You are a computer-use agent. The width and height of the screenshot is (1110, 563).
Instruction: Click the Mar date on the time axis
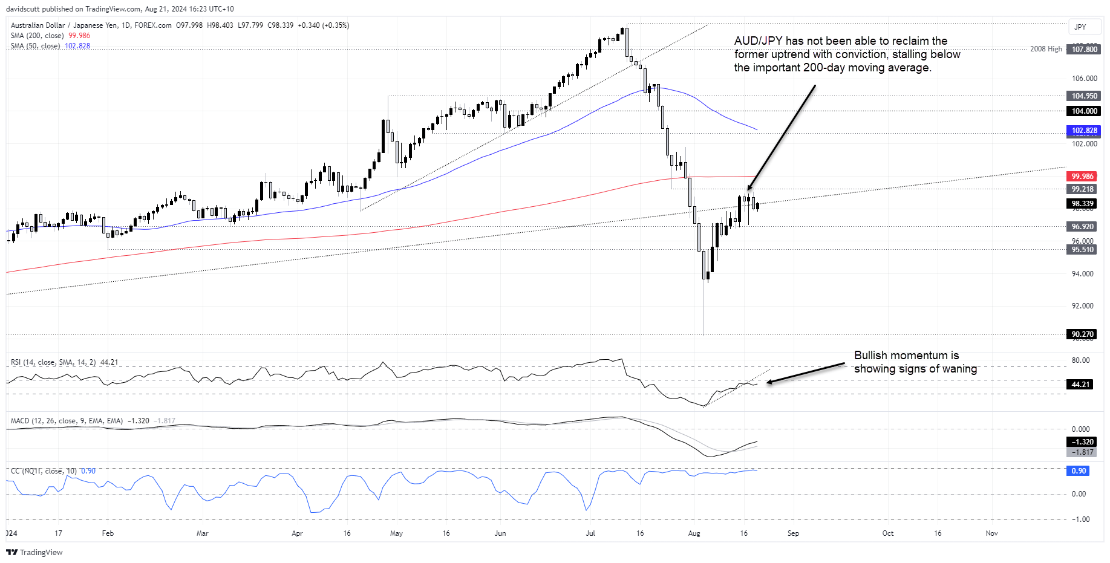[202, 533]
